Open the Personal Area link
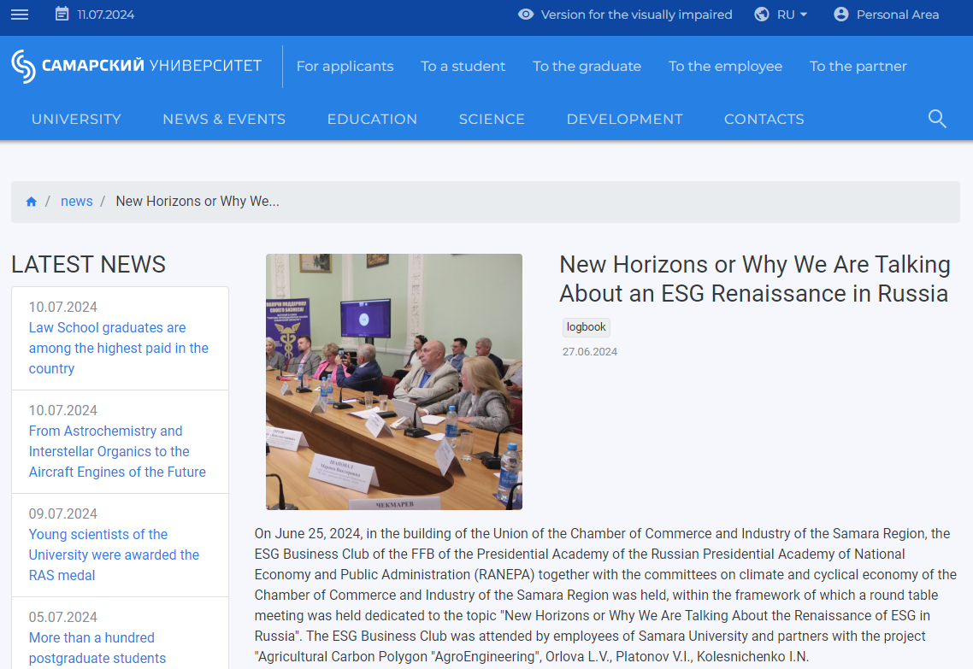This screenshot has height=669, width=973. (x=897, y=15)
